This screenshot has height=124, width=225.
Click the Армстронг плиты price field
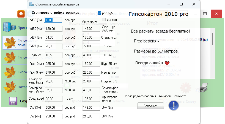point(91,99)
